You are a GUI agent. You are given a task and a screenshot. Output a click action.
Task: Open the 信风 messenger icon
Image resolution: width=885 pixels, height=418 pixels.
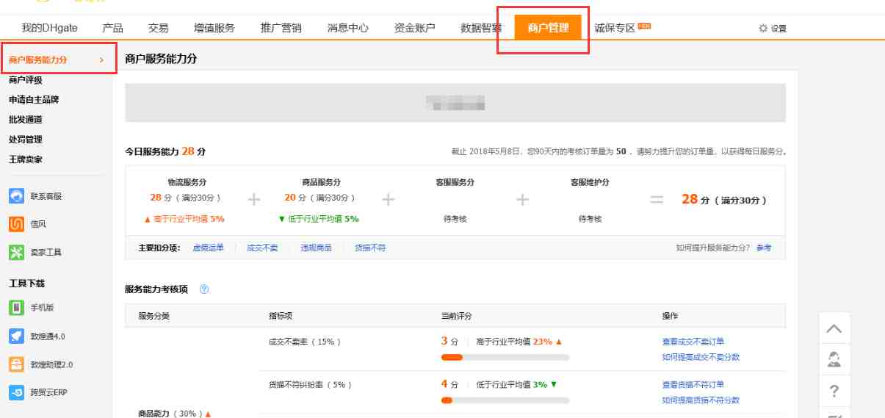pos(17,224)
